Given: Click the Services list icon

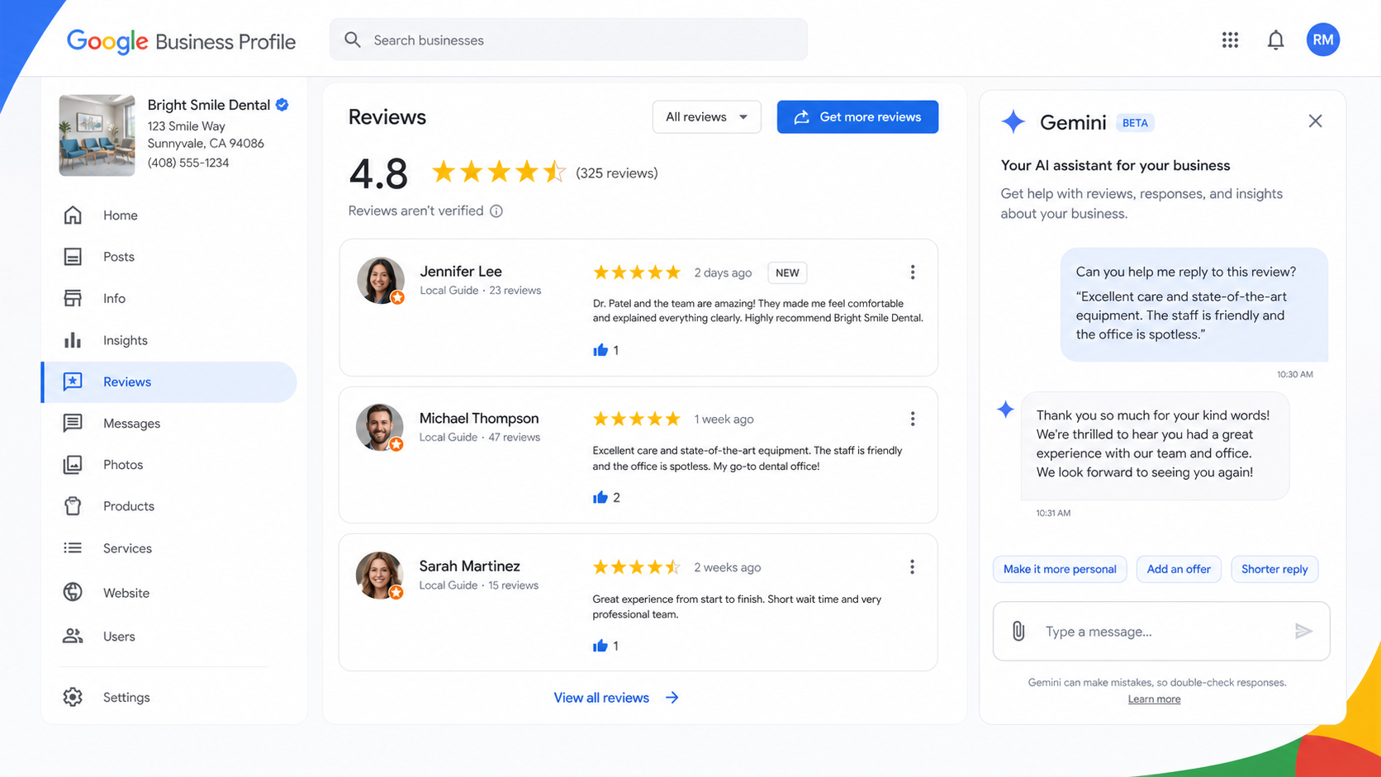Looking at the screenshot, I should 73,548.
